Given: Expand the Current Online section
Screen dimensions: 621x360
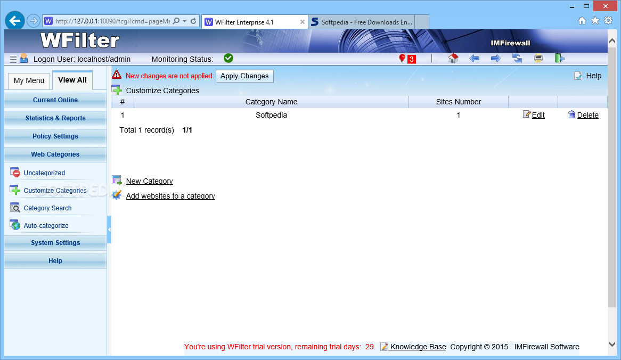Looking at the screenshot, I should pos(55,100).
